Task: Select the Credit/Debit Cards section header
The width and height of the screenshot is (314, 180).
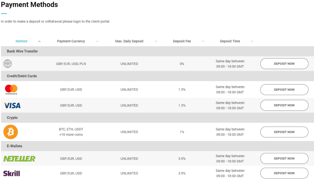Action: click(x=22, y=76)
